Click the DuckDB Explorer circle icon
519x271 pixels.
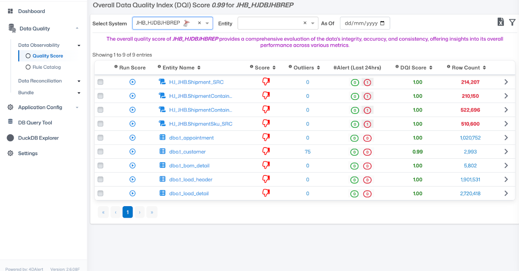point(10,138)
